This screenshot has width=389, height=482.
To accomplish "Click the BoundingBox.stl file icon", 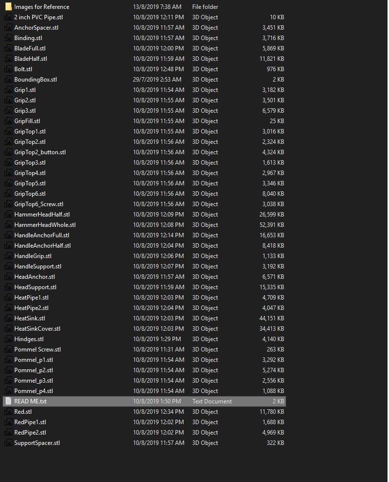I will pyautogui.click(x=8, y=80).
